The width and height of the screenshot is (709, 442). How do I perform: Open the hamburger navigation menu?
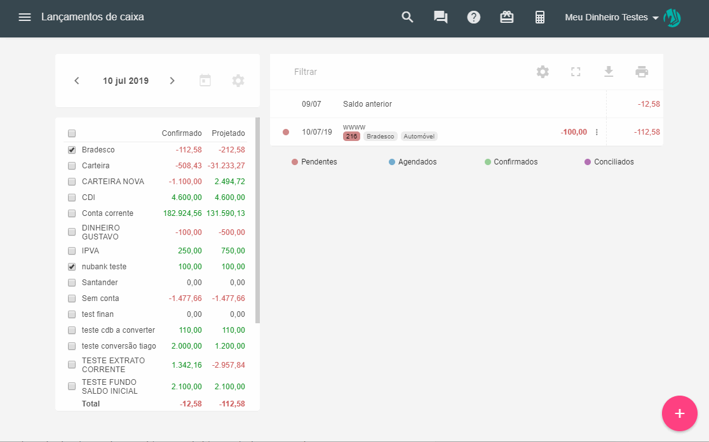click(25, 17)
